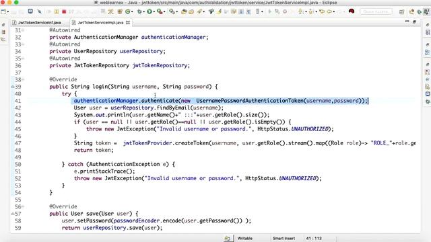Open the Run configurations dropdown arrow
Screen dimensions: 431x242
[154, 12]
